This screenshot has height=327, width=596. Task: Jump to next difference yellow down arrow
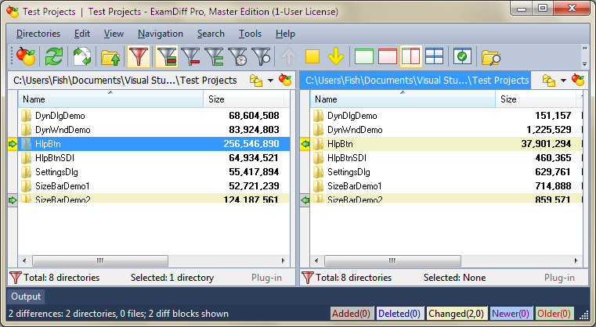[336, 56]
